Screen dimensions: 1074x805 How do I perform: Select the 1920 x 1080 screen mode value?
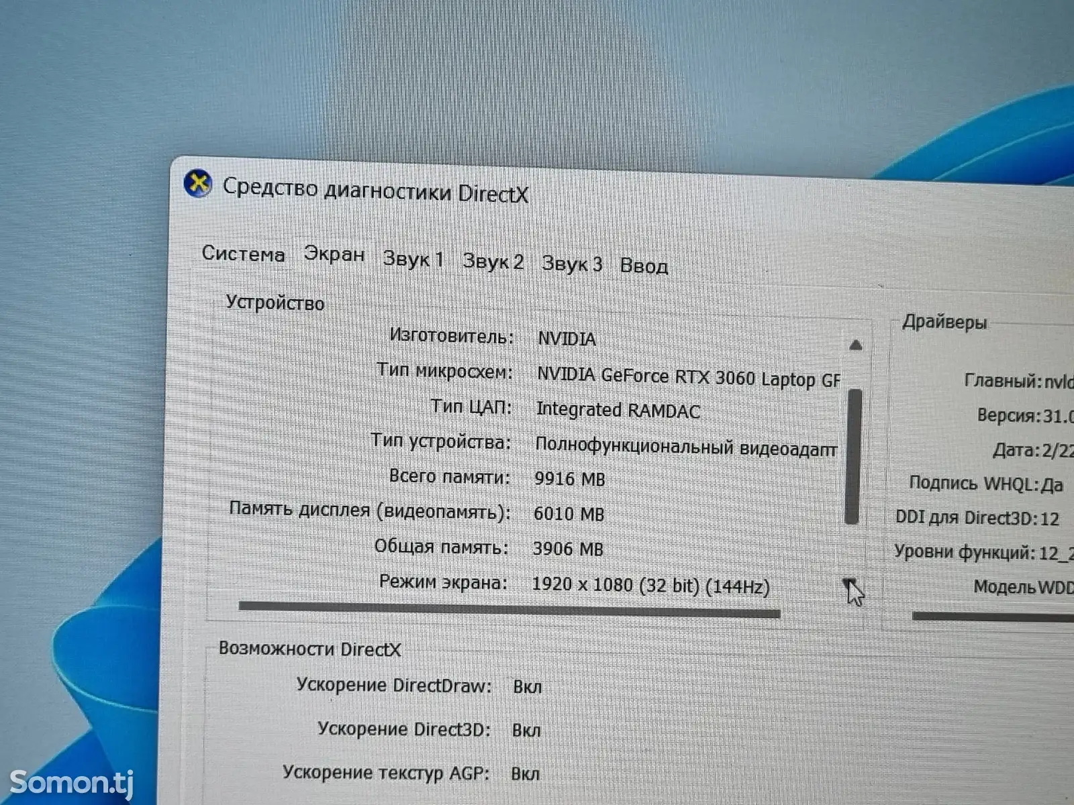pyautogui.click(x=650, y=586)
